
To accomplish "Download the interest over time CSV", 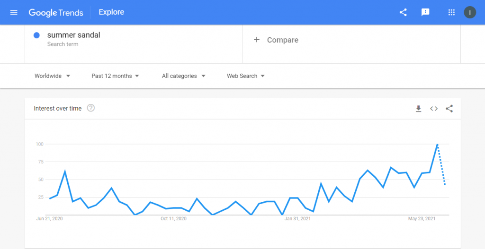I will (x=419, y=109).
